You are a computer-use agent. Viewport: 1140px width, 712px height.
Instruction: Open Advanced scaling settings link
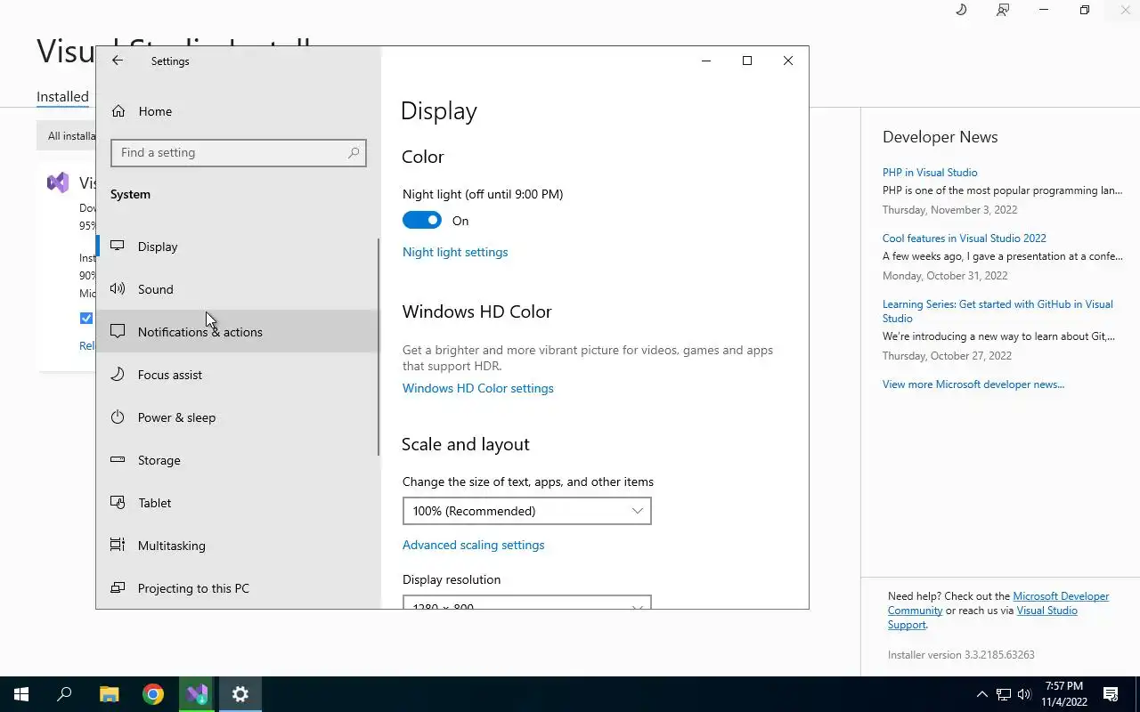pyautogui.click(x=473, y=545)
